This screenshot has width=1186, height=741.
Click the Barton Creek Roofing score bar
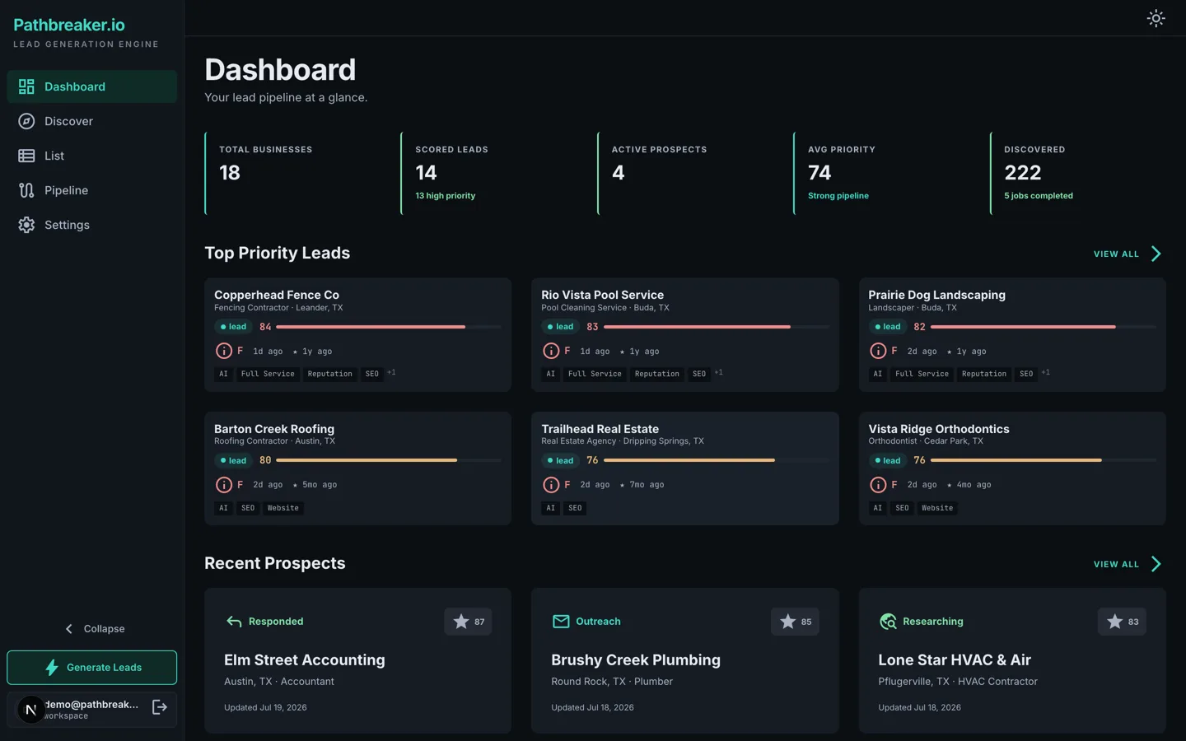click(x=389, y=460)
